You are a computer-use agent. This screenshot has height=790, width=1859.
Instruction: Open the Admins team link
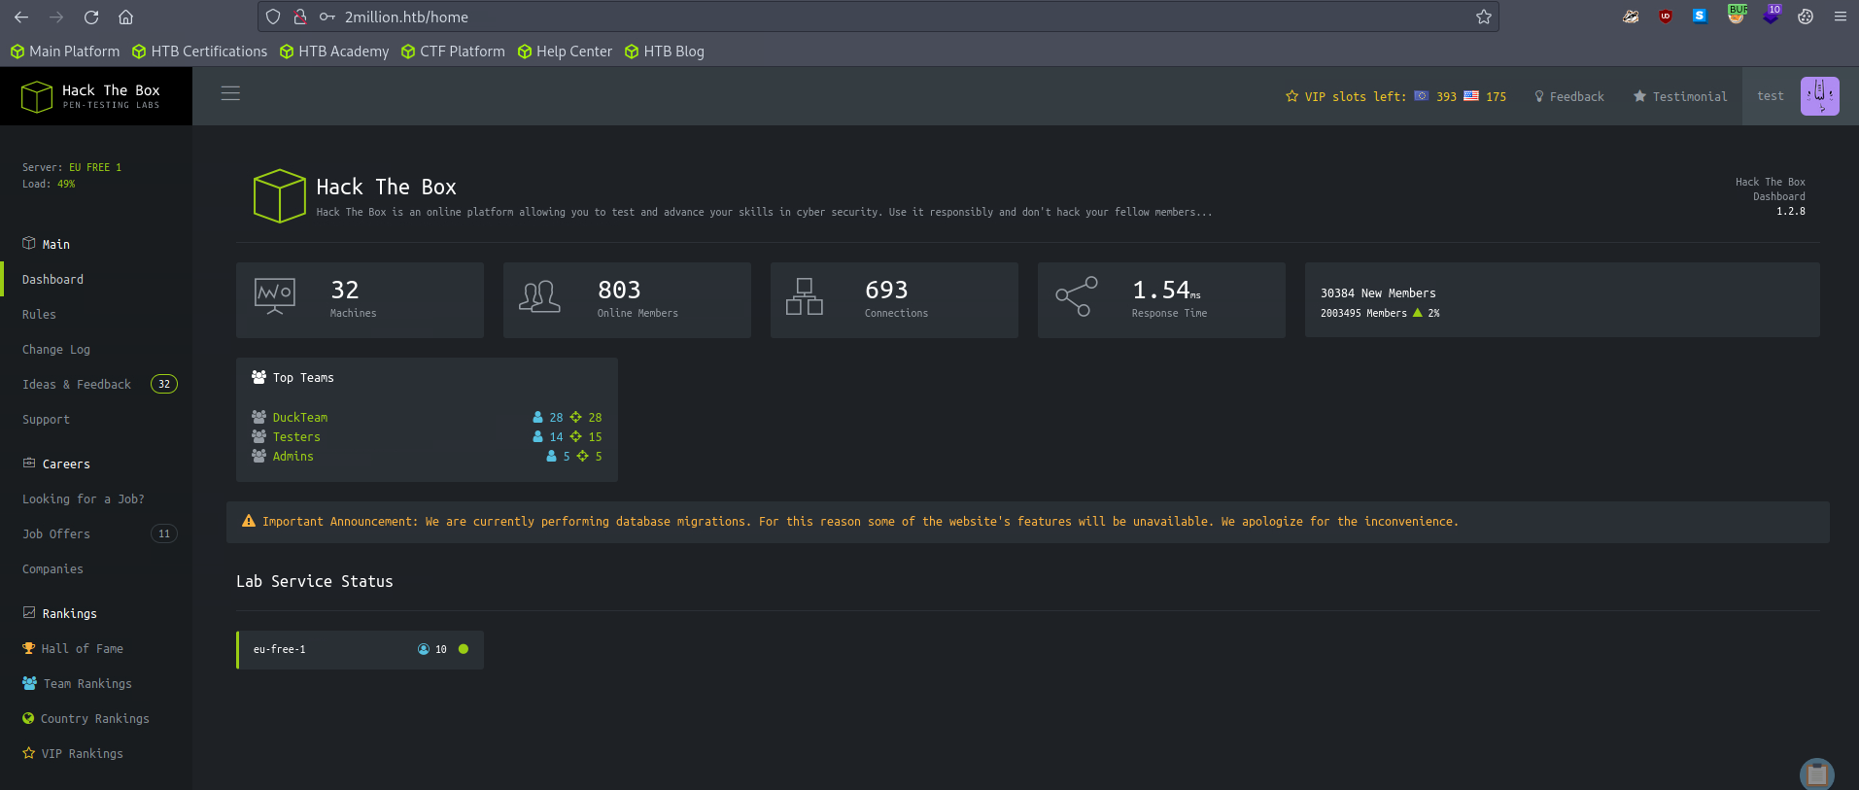tap(293, 456)
